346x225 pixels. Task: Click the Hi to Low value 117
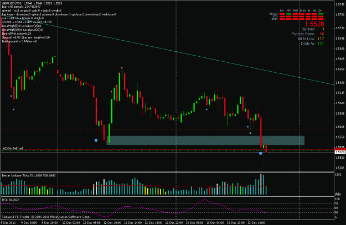tap(321, 39)
